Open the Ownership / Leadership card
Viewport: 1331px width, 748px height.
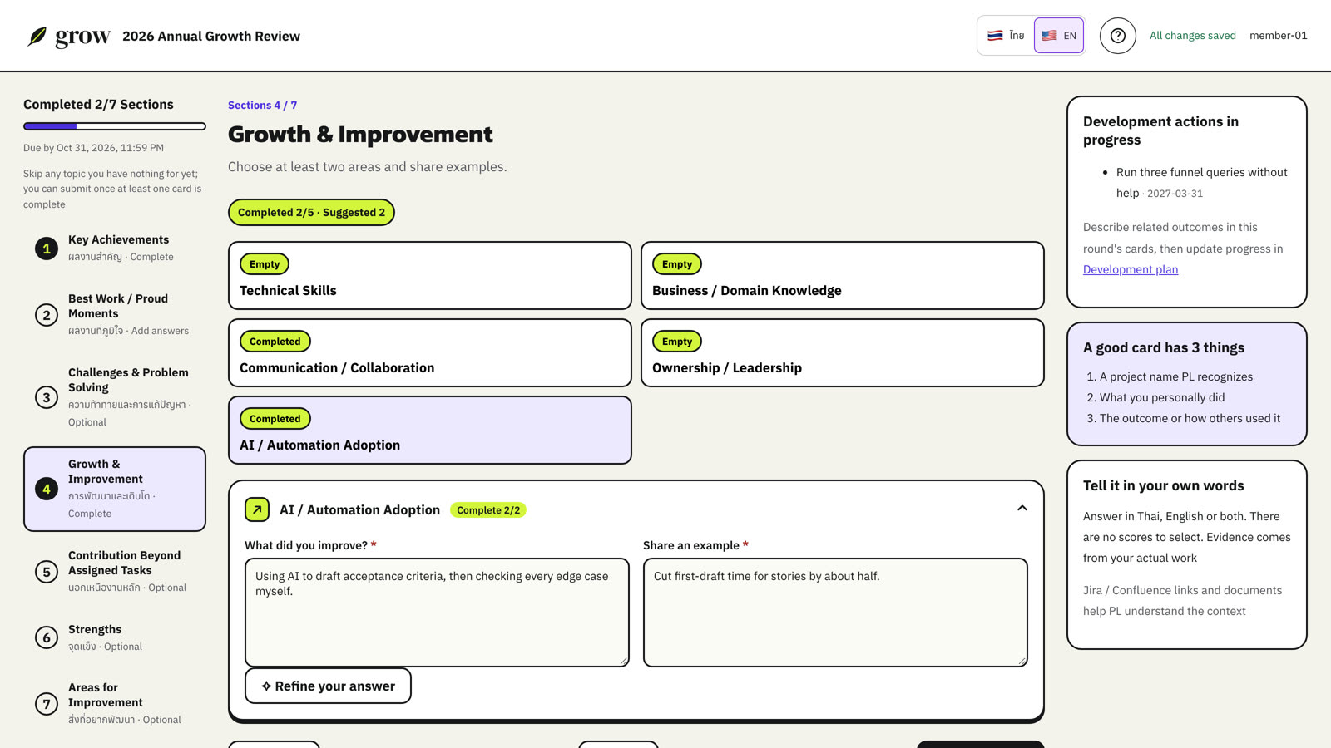point(843,353)
